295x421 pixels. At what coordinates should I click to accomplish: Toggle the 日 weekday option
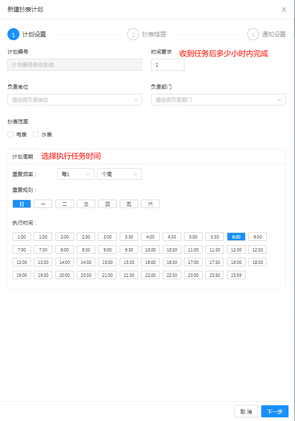click(x=22, y=204)
